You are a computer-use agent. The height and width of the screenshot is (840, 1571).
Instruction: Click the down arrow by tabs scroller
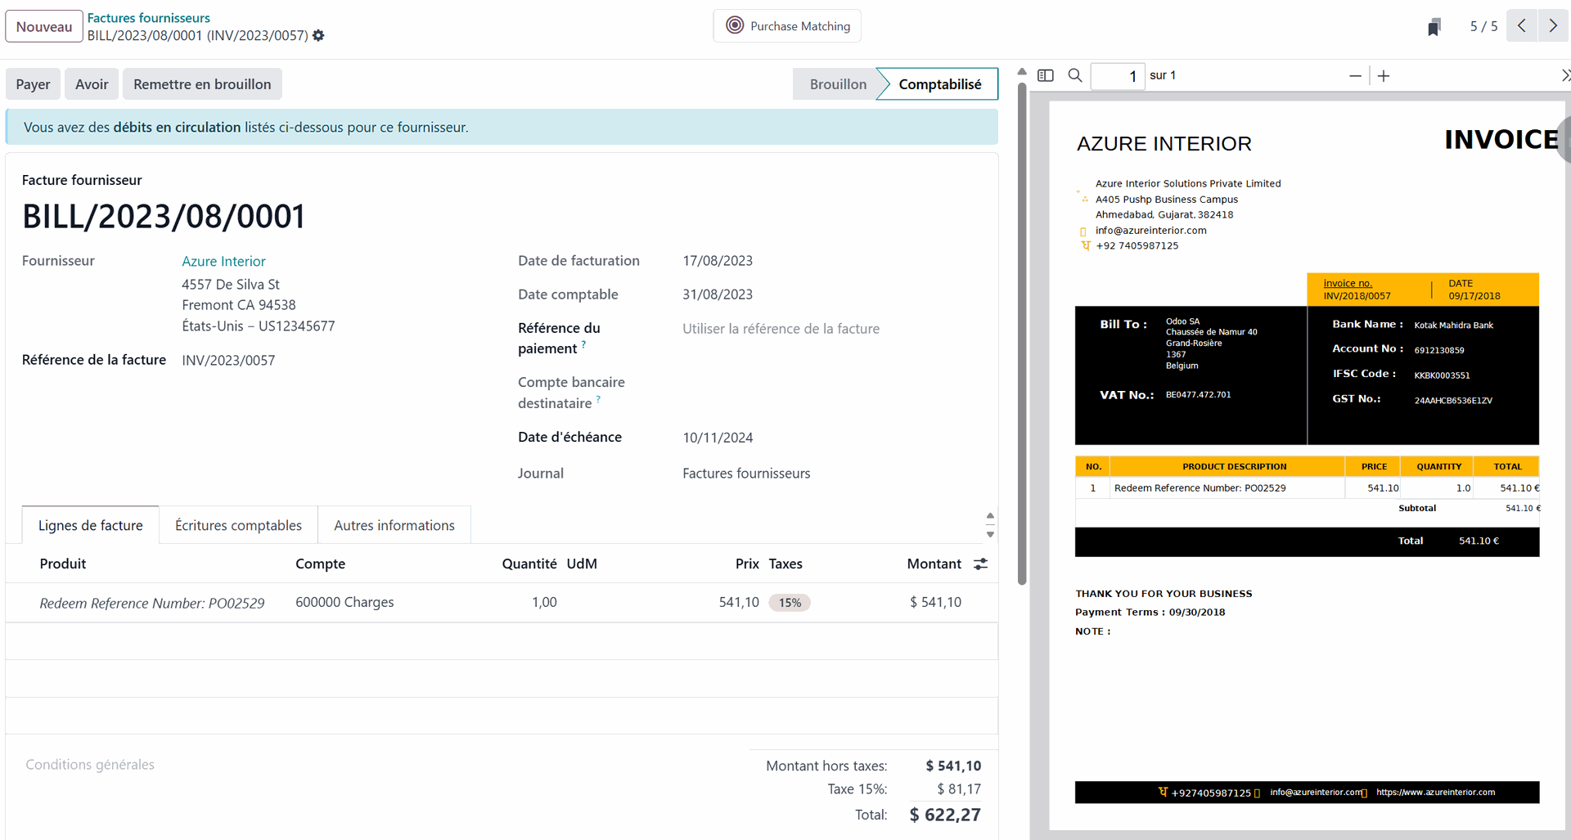[x=990, y=534]
